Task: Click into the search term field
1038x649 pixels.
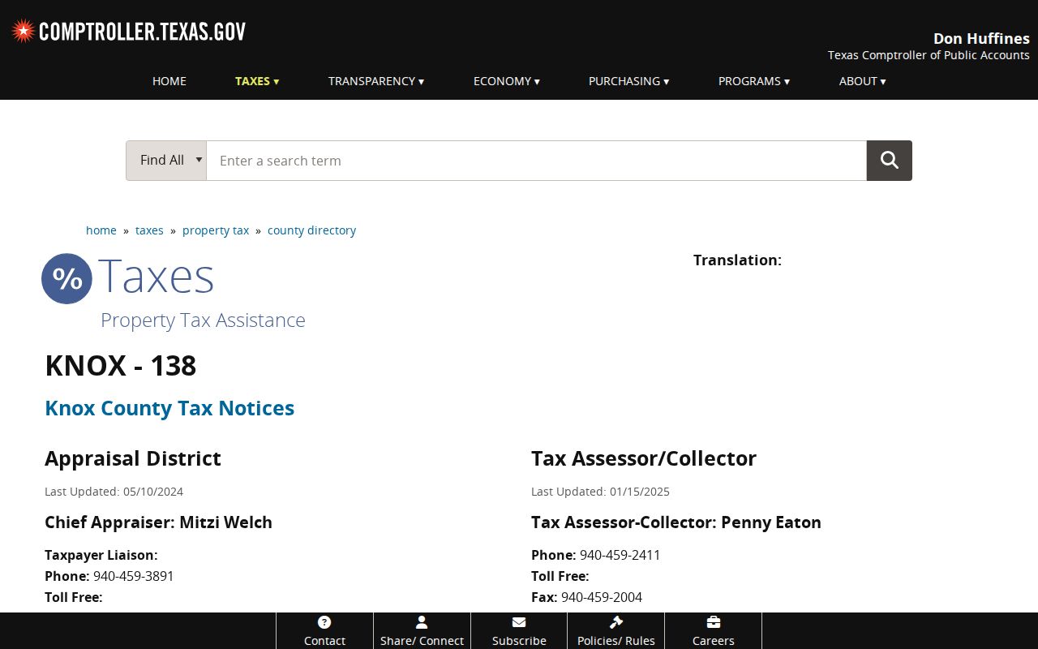Action: (x=537, y=161)
